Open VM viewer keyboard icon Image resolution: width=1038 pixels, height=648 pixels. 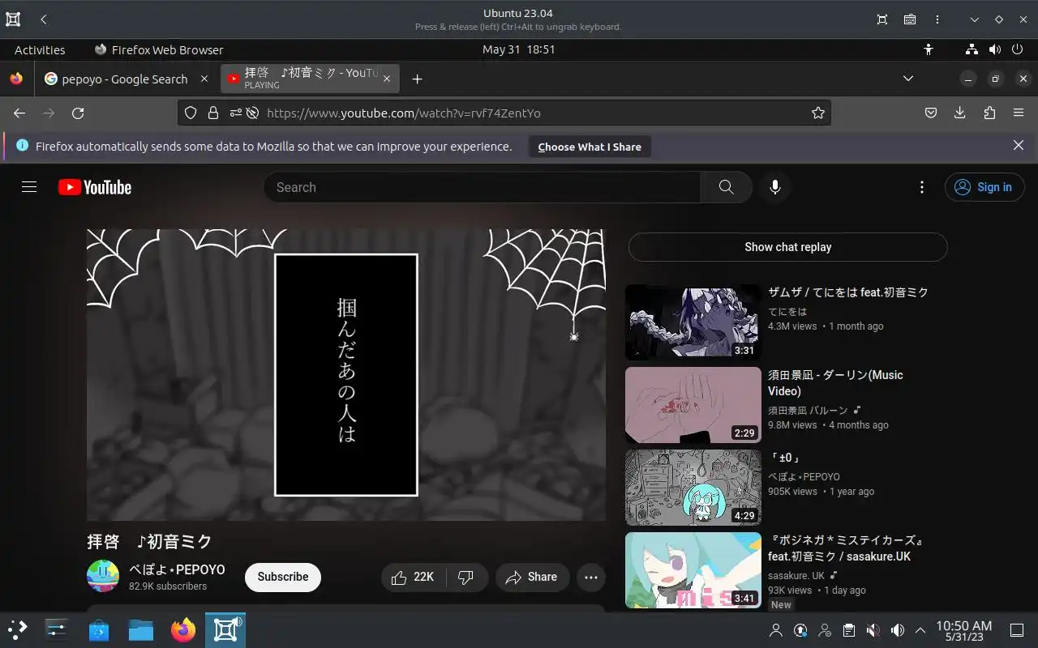(910, 19)
